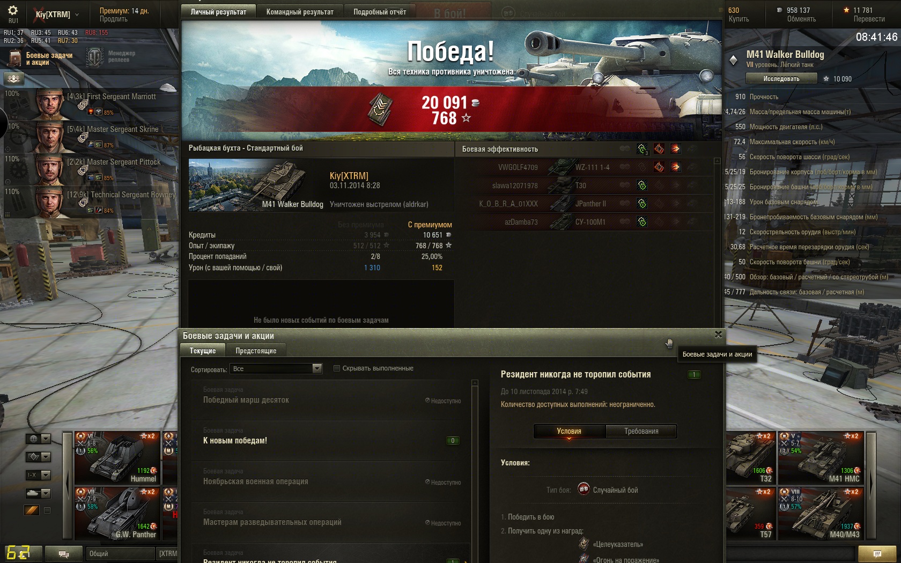Open the settings gear menu
This screenshot has width=901, height=563.
(13, 11)
